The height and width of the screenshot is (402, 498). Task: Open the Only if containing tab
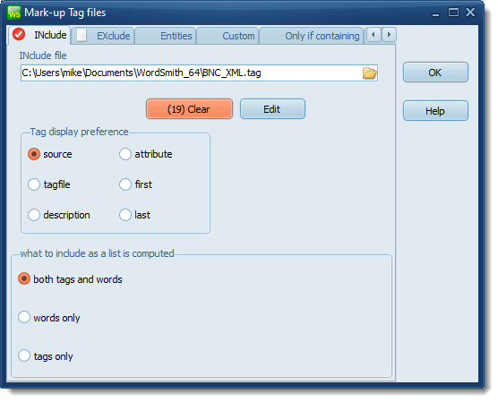click(311, 36)
